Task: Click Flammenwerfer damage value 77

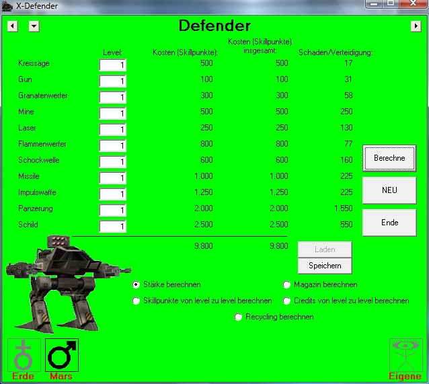Action: (348, 144)
